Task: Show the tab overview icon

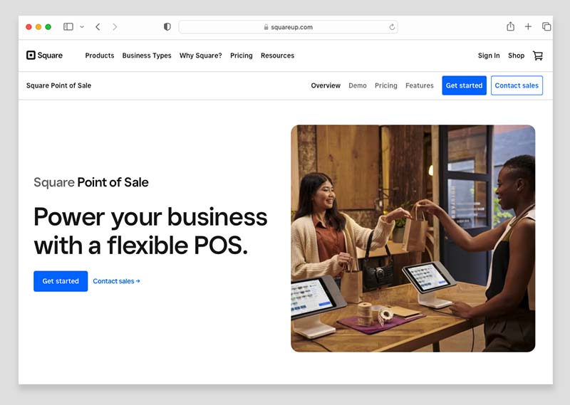Action: pyautogui.click(x=546, y=26)
